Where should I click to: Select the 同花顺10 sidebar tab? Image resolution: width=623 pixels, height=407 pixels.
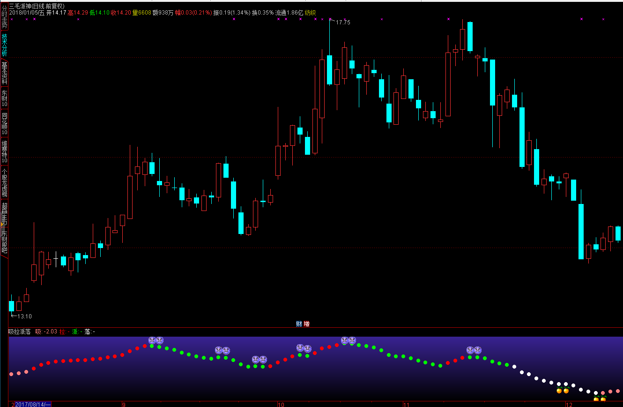point(4,123)
